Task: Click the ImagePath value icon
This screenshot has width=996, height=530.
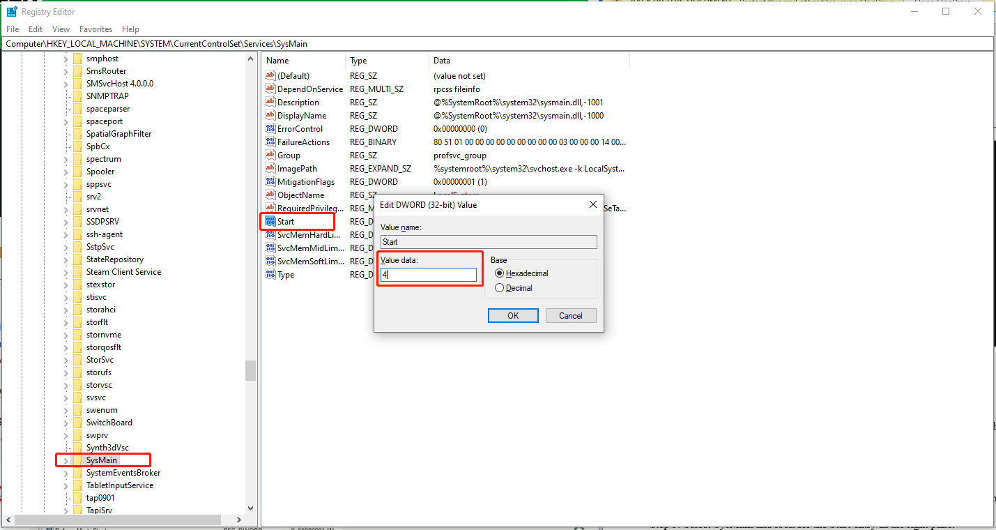Action: (271, 168)
